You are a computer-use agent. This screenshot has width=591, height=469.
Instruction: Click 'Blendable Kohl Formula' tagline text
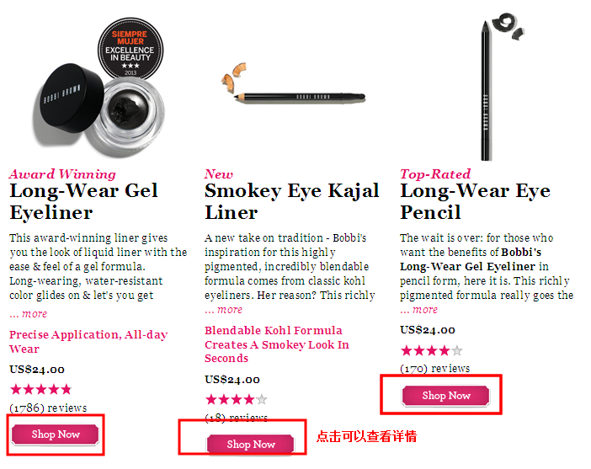[274, 331]
